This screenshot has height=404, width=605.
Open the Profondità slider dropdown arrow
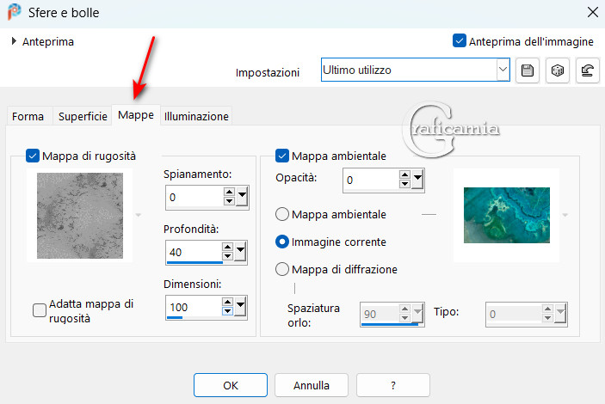click(x=240, y=252)
